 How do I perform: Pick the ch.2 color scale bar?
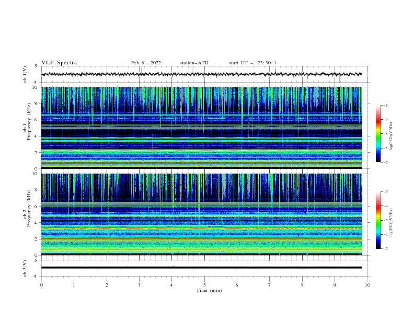[x=378, y=220]
